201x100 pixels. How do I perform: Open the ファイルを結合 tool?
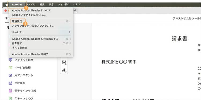pos(24,60)
